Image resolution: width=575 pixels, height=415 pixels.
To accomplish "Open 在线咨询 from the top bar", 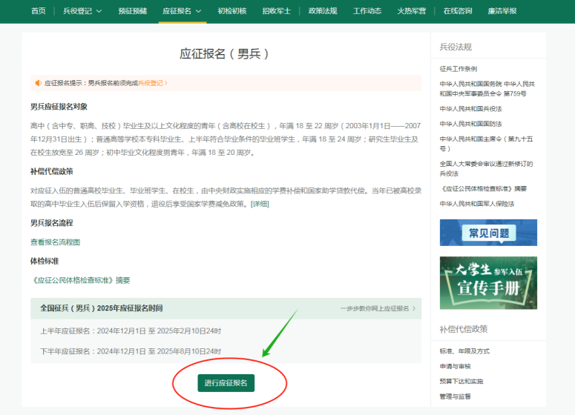I will click(457, 11).
